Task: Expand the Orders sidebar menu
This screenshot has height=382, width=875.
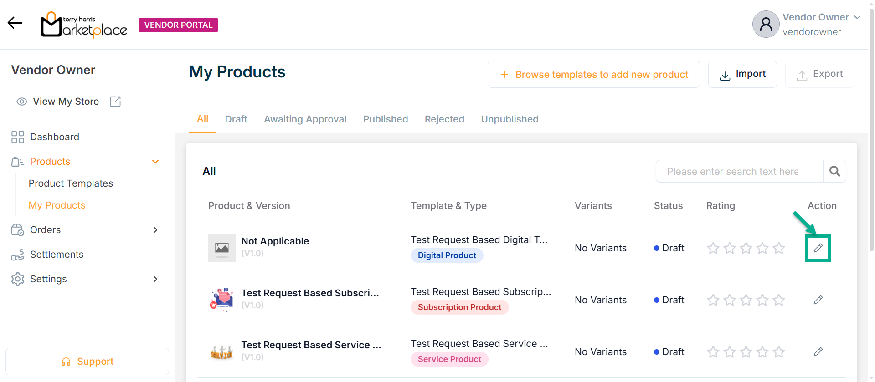Action: tap(155, 230)
